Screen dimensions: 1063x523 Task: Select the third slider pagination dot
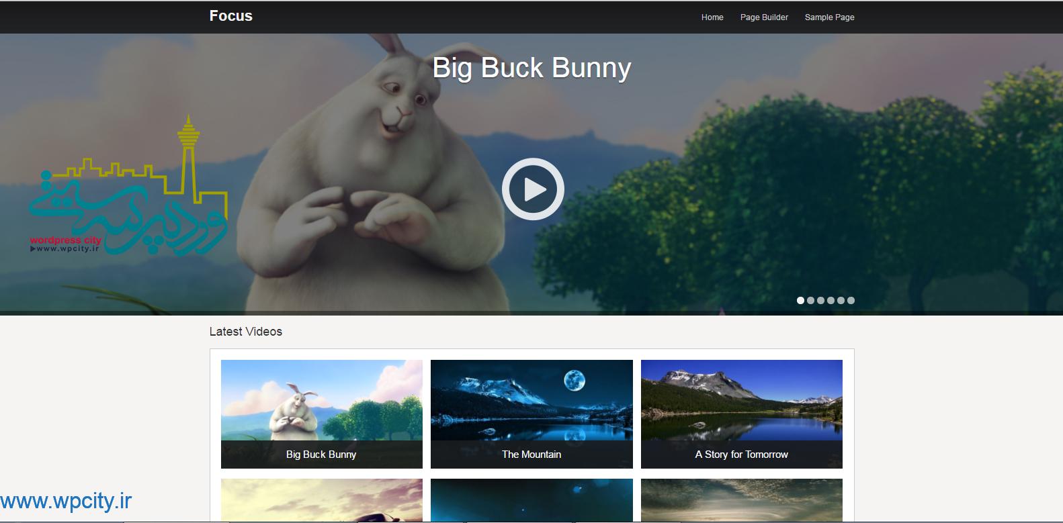(820, 300)
